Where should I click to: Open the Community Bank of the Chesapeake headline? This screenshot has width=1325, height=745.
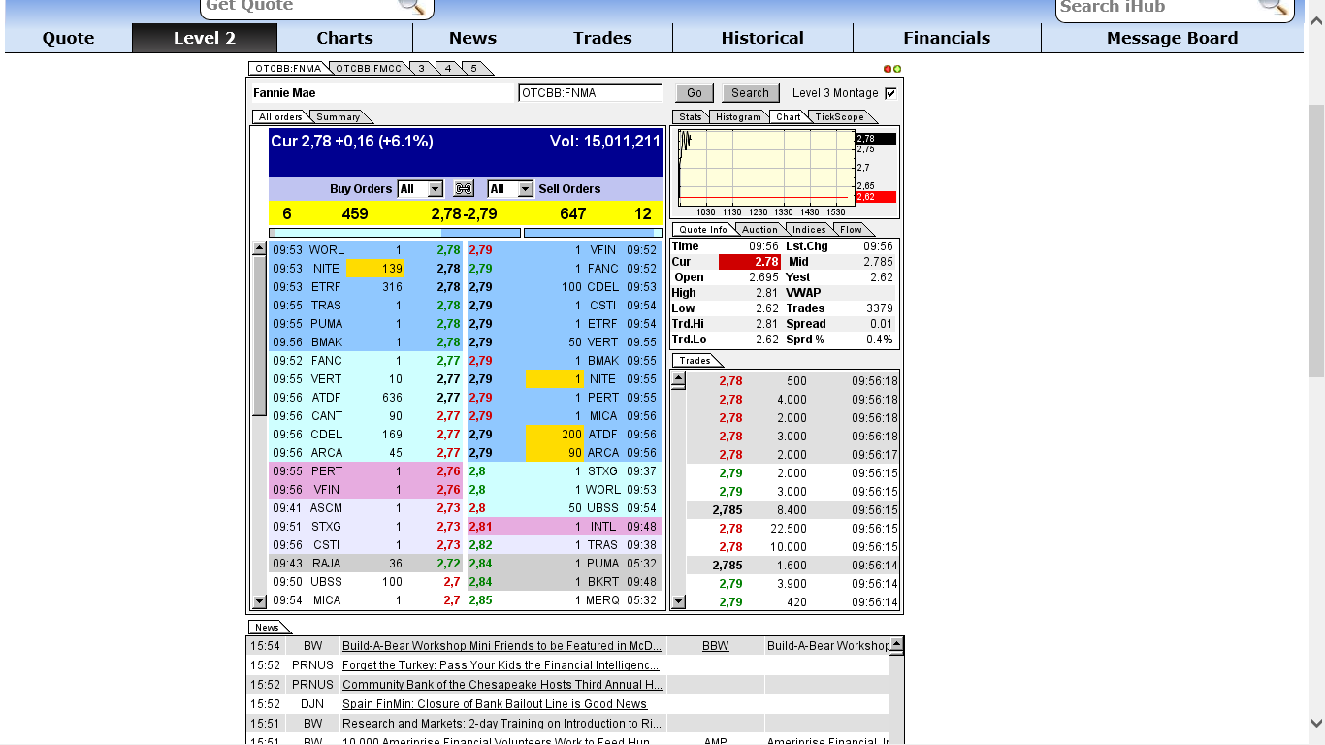[x=502, y=685]
